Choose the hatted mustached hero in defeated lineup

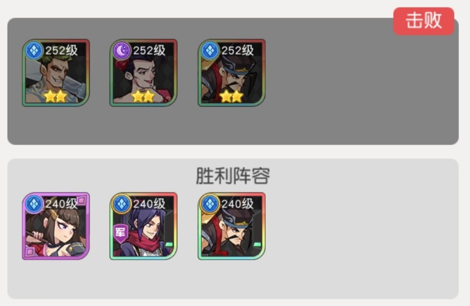[231, 73]
